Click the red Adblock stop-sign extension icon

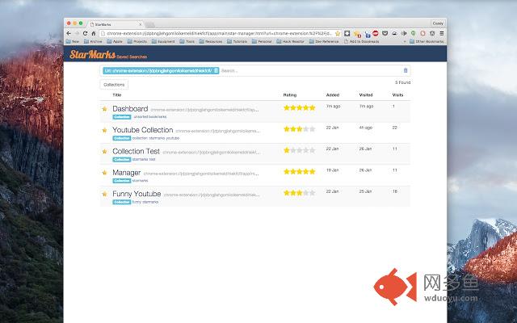tap(375, 33)
